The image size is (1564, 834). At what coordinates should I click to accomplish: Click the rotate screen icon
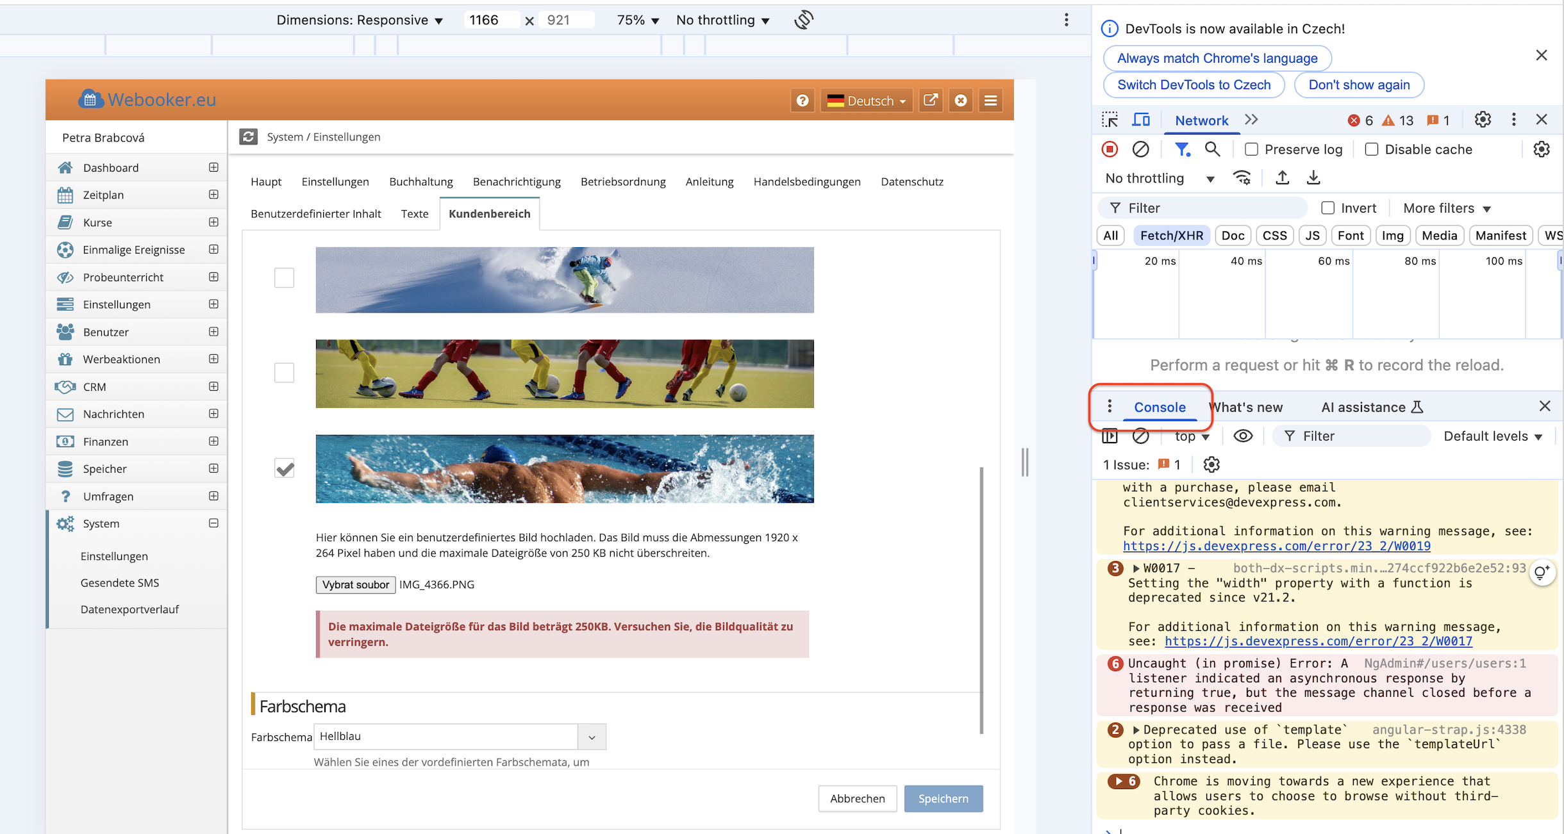[803, 20]
